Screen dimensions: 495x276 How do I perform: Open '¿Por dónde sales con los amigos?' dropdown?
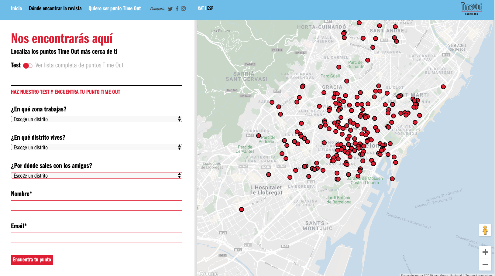click(97, 175)
